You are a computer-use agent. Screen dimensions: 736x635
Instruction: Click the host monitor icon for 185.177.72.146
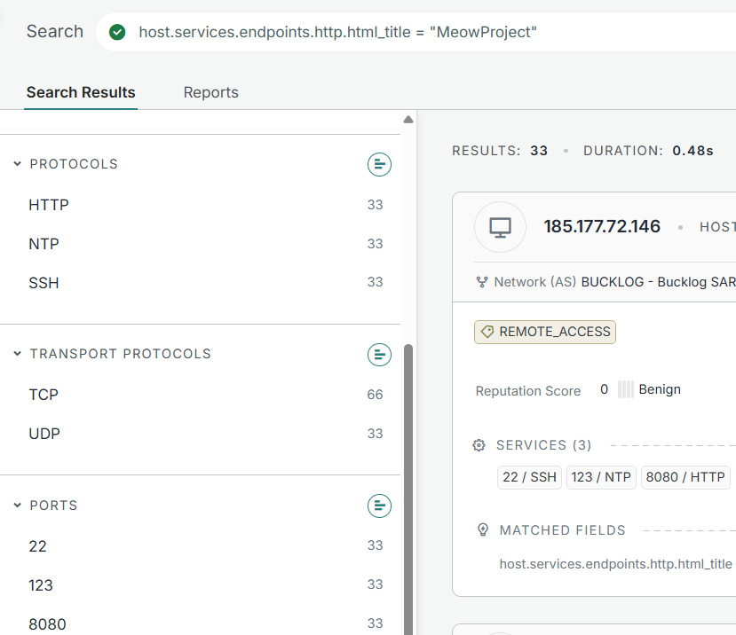(501, 227)
